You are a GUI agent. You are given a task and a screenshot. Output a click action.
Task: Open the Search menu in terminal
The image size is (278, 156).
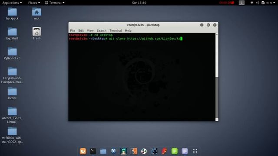coord(102,31)
